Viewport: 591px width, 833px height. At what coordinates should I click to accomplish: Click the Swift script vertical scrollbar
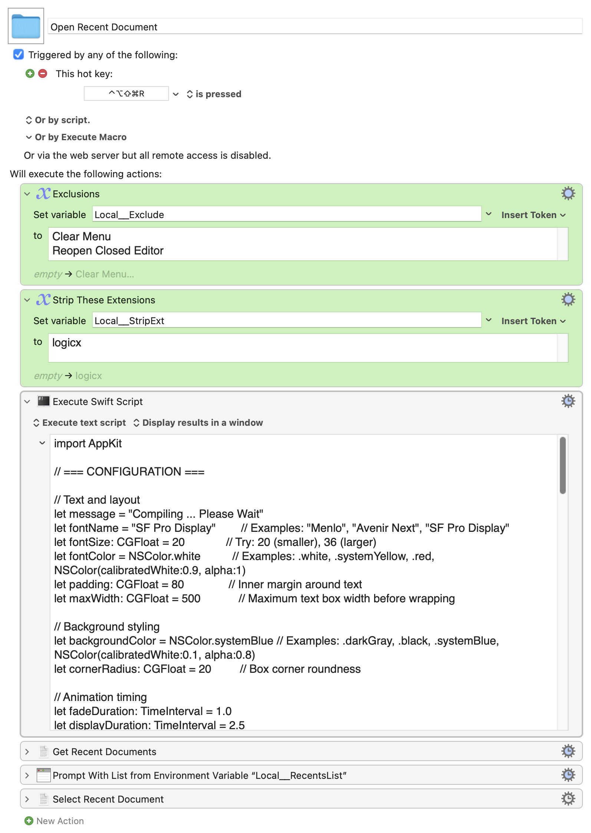point(562,466)
